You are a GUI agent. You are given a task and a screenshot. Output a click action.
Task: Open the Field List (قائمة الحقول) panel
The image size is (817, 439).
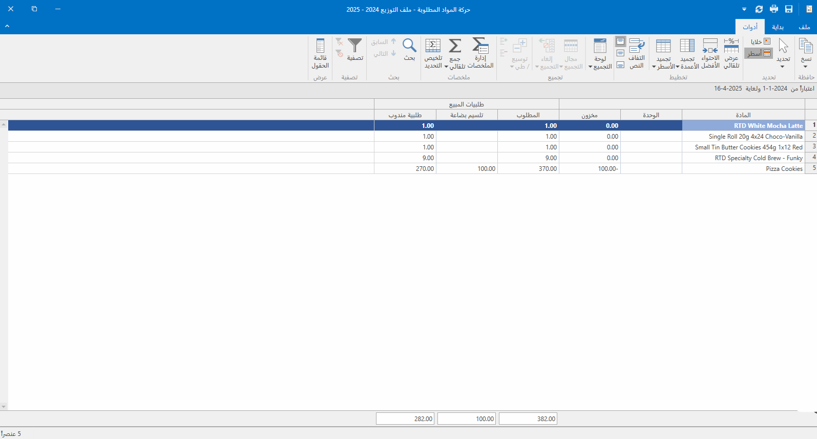(x=320, y=53)
